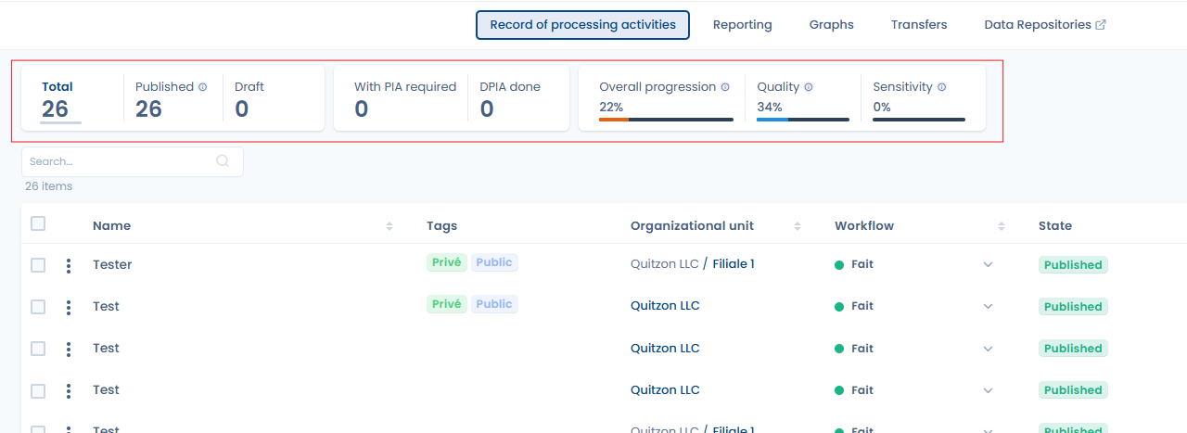Click the Quality info icon
Screen dimensions: 1187x433
pos(809,87)
